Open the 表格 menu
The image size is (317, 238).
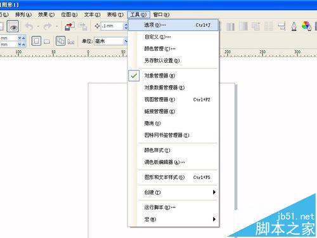[x=115, y=15]
